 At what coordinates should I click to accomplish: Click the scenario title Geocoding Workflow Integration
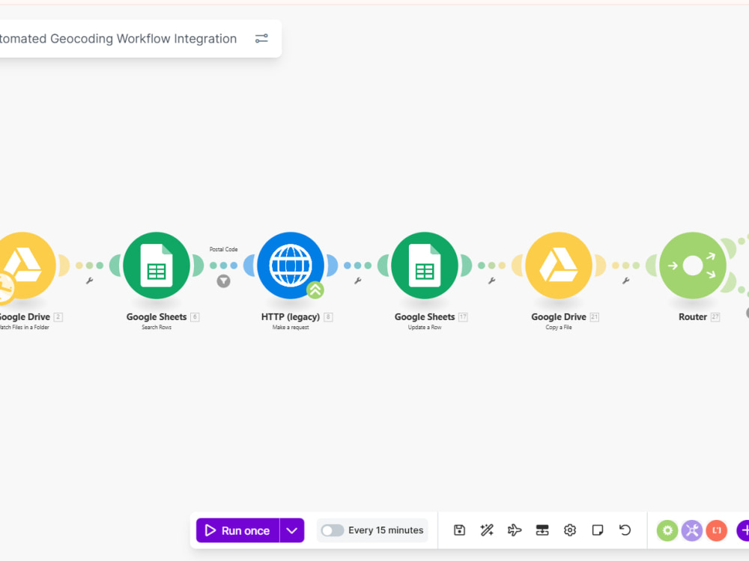(x=118, y=39)
